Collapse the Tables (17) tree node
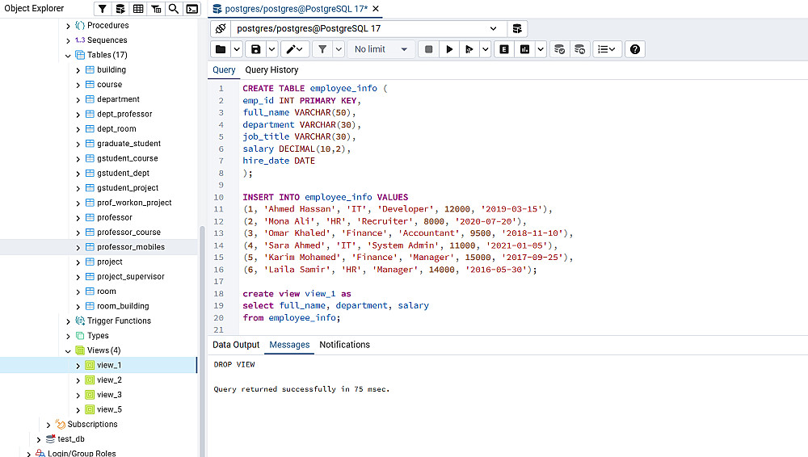 coord(68,55)
